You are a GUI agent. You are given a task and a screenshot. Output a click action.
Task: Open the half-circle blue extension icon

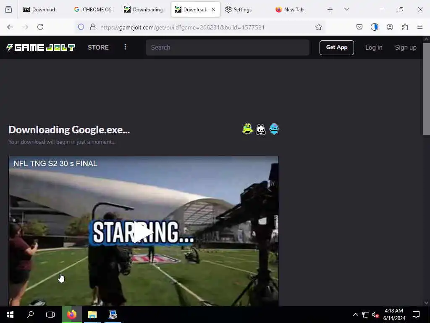pos(374,27)
